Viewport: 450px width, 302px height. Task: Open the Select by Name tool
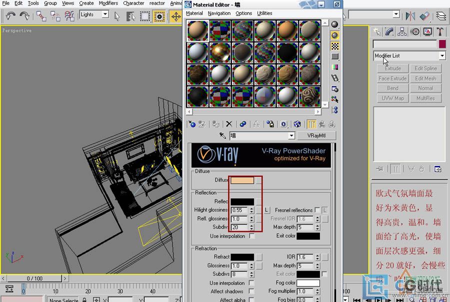click(x=130, y=16)
